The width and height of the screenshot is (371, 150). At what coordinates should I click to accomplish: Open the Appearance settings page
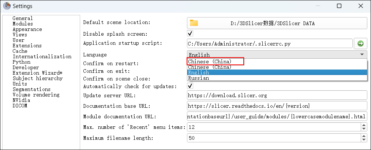click(27, 29)
